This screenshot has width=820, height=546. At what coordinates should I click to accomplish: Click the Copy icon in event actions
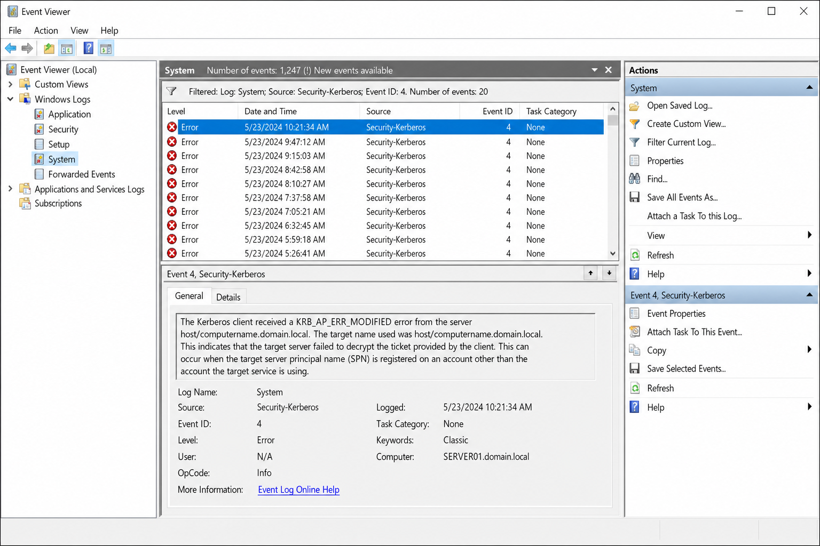(x=635, y=350)
